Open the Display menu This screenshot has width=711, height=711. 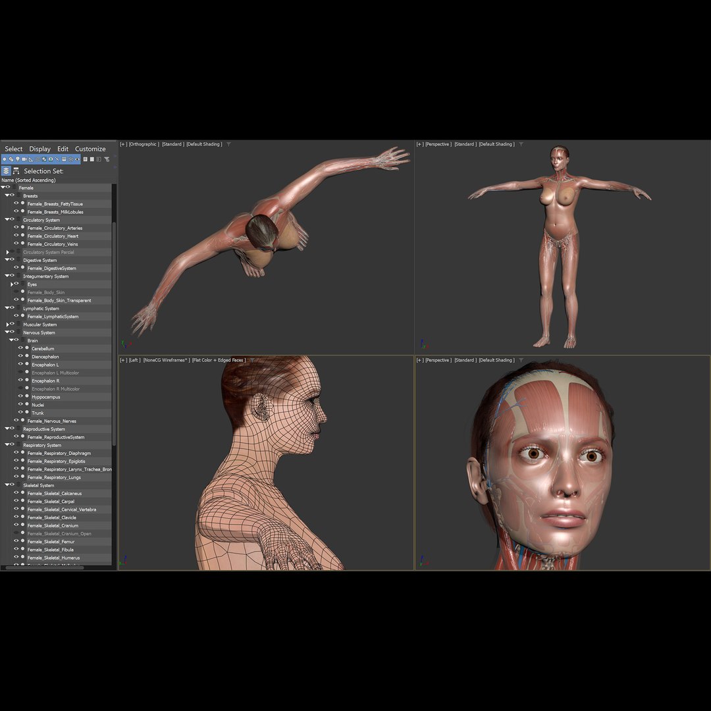click(40, 149)
